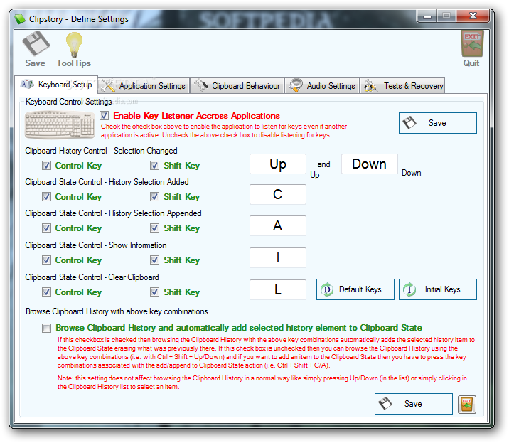Uncheck Control Key for Clear Clipboard
This screenshot has width=509, height=443.
pos(46,292)
